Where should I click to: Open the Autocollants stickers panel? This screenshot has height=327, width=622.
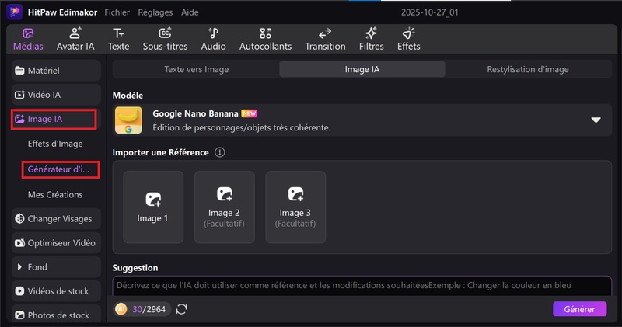pyautogui.click(x=265, y=40)
